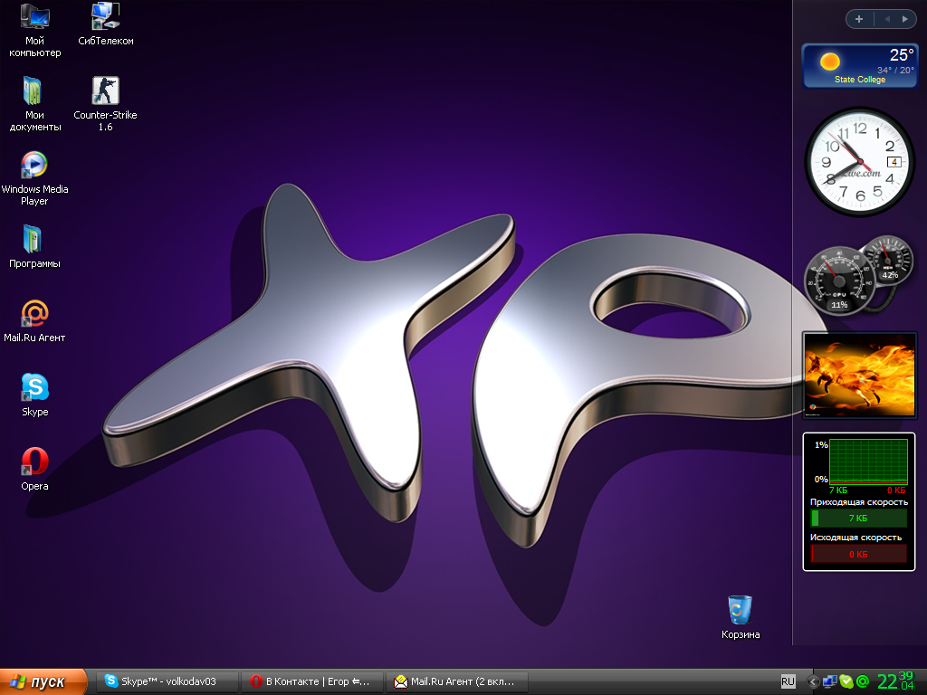Open the Корзина recycle bin

[x=740, y=610]
